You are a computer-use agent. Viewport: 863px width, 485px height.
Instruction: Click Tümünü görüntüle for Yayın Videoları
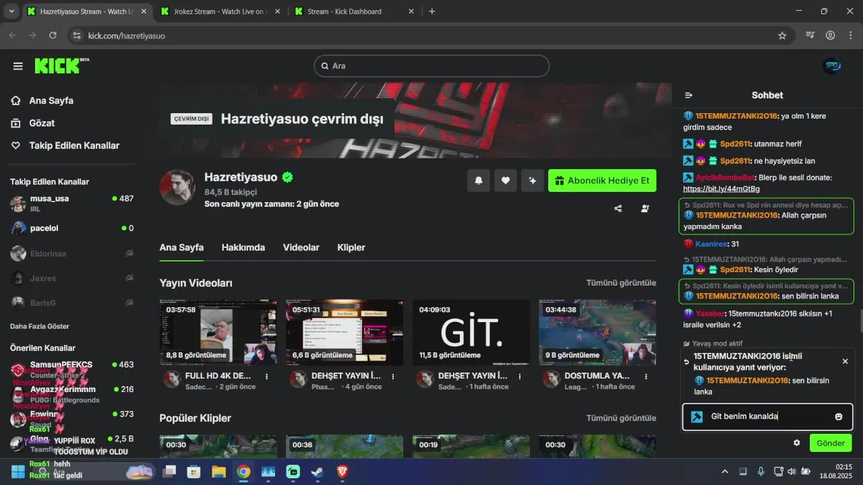click(x=621, y=283)
